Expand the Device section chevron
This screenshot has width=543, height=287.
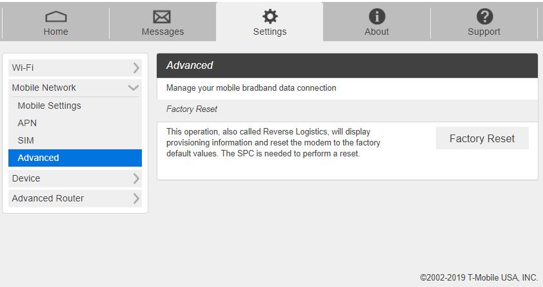(x=135, y=178)
